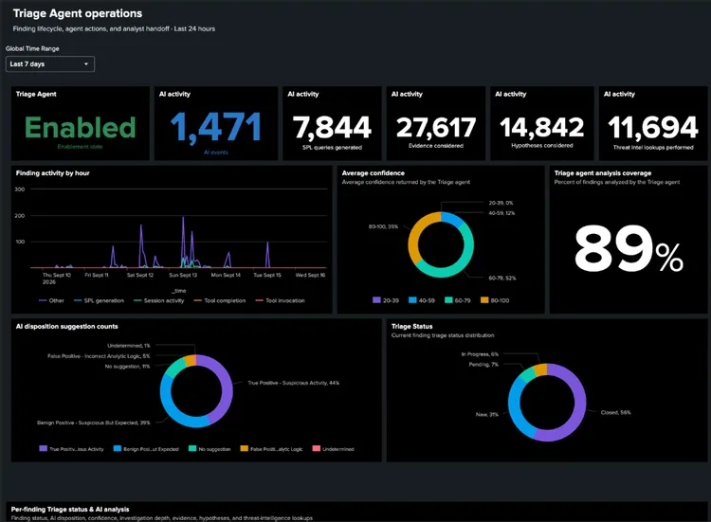Click the Benign Positive legend swatch
711x522 pixels.
(118, 449)
